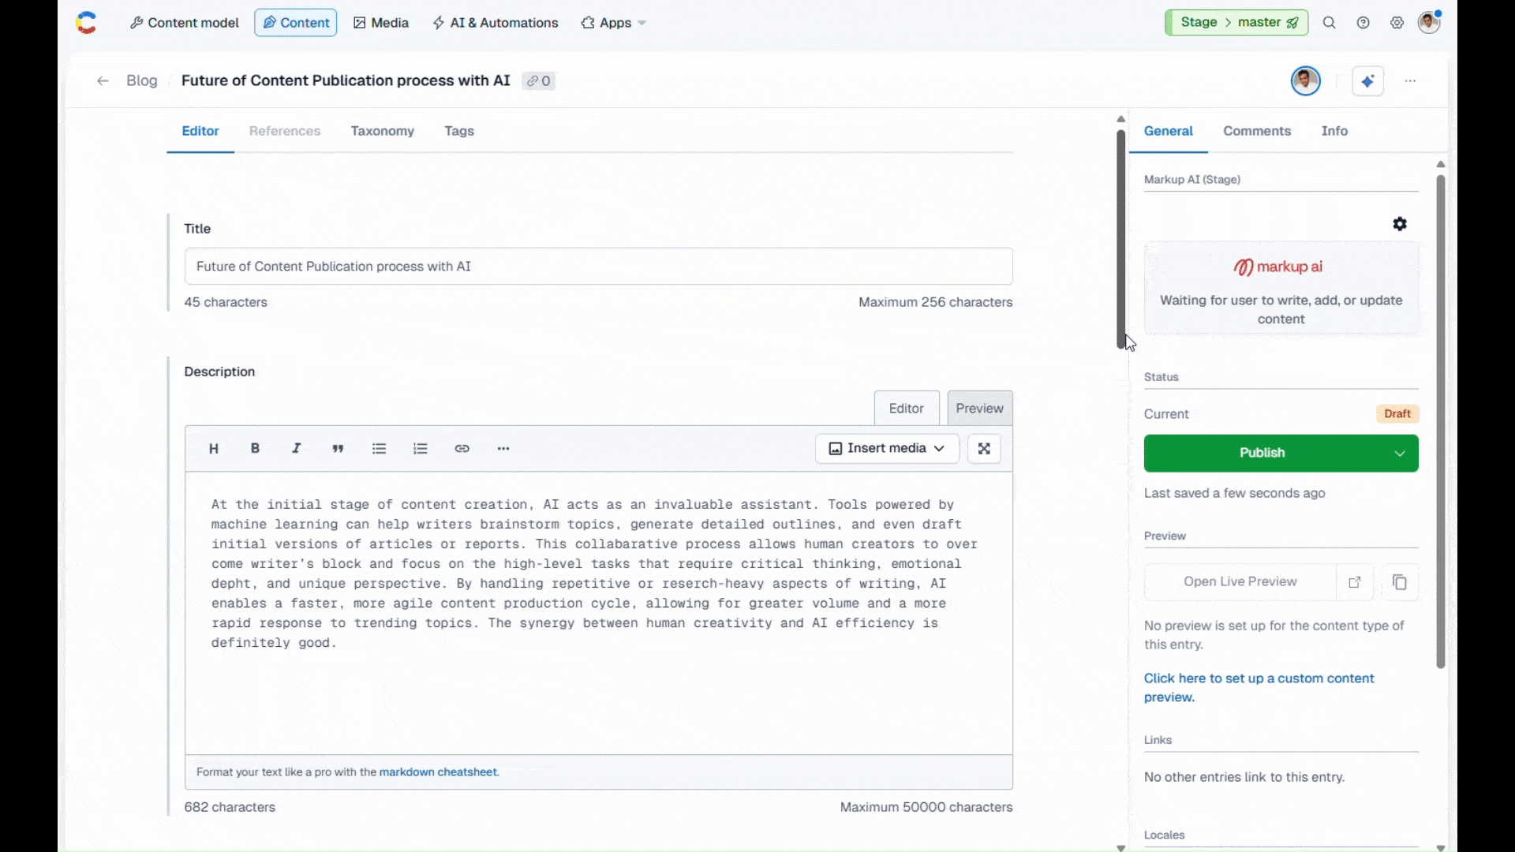Click the entry title heading text
Screen dimensions: 1515x852
click(x=346, y=80)
